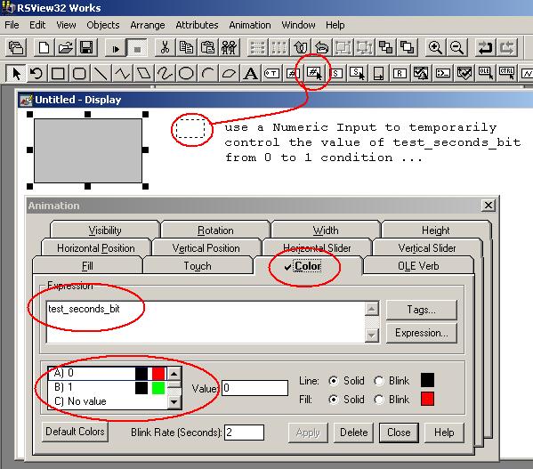The height and width of the screenshot is (469, 533).
Task: Click the red Fill color swatch
Action: [427, 399]
